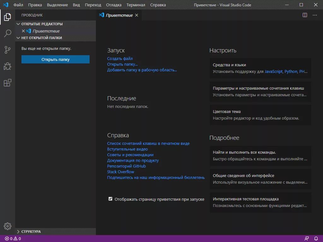This screenshot has width=323, height=242.
Task: Open the Stack Overflow link
Action: click(x=120, y=172)
